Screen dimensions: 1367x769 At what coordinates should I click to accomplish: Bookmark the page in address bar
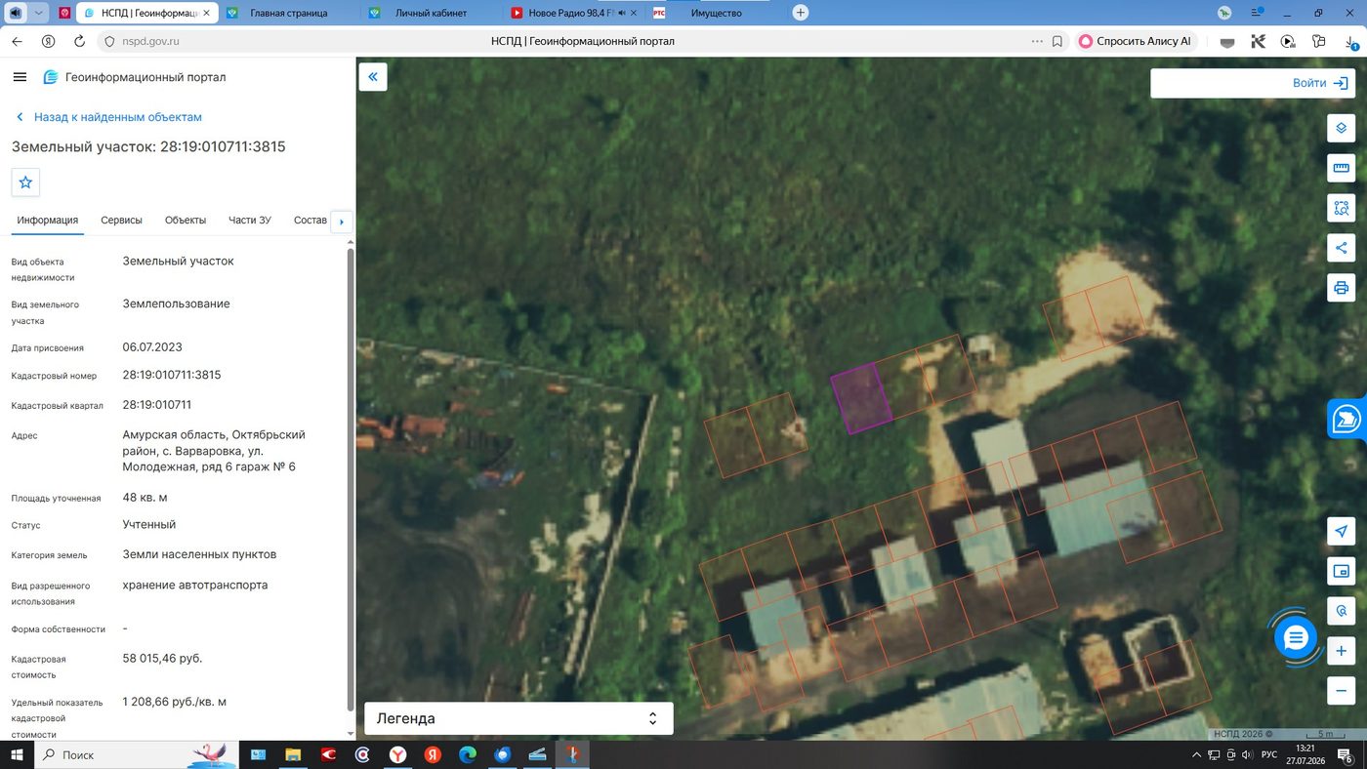point(1057,42)
